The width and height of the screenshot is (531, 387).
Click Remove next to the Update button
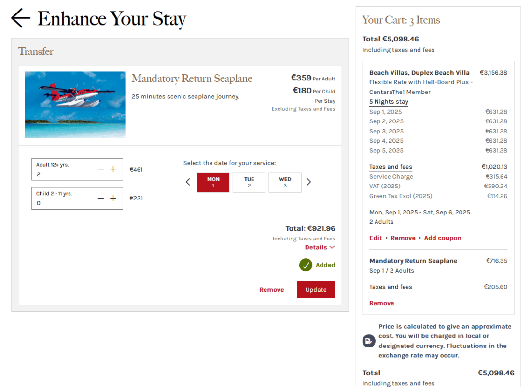coord(271,290)
